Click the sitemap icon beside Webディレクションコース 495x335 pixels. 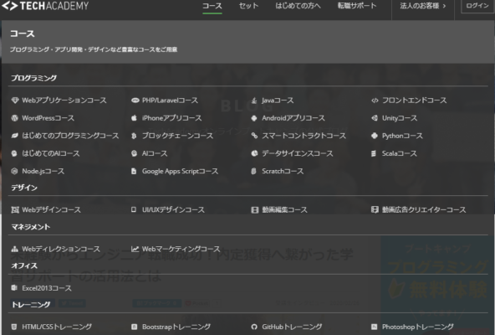pyautogui.click(x=14, y=250)
